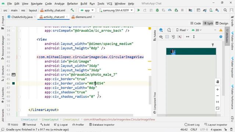Close the activity_chat.xml tab
The height and width of the screenshot is (132, 235).
click(67, 17)
